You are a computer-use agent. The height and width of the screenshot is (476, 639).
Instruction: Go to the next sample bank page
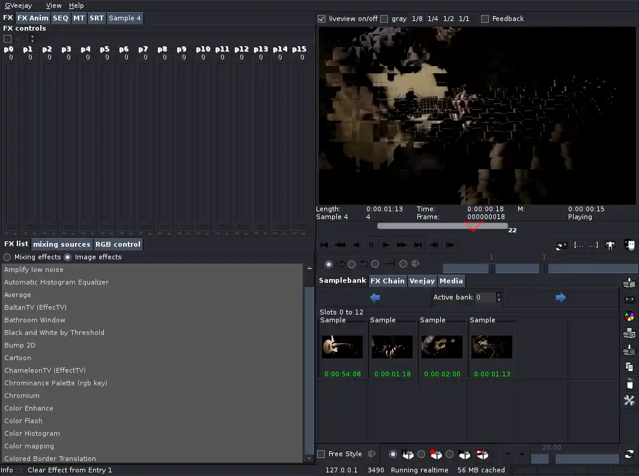coord(561,298)
